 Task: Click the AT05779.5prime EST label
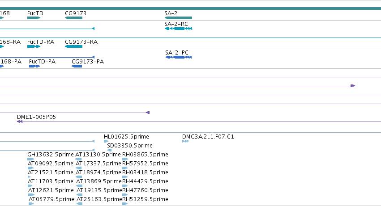coord(51,199)
